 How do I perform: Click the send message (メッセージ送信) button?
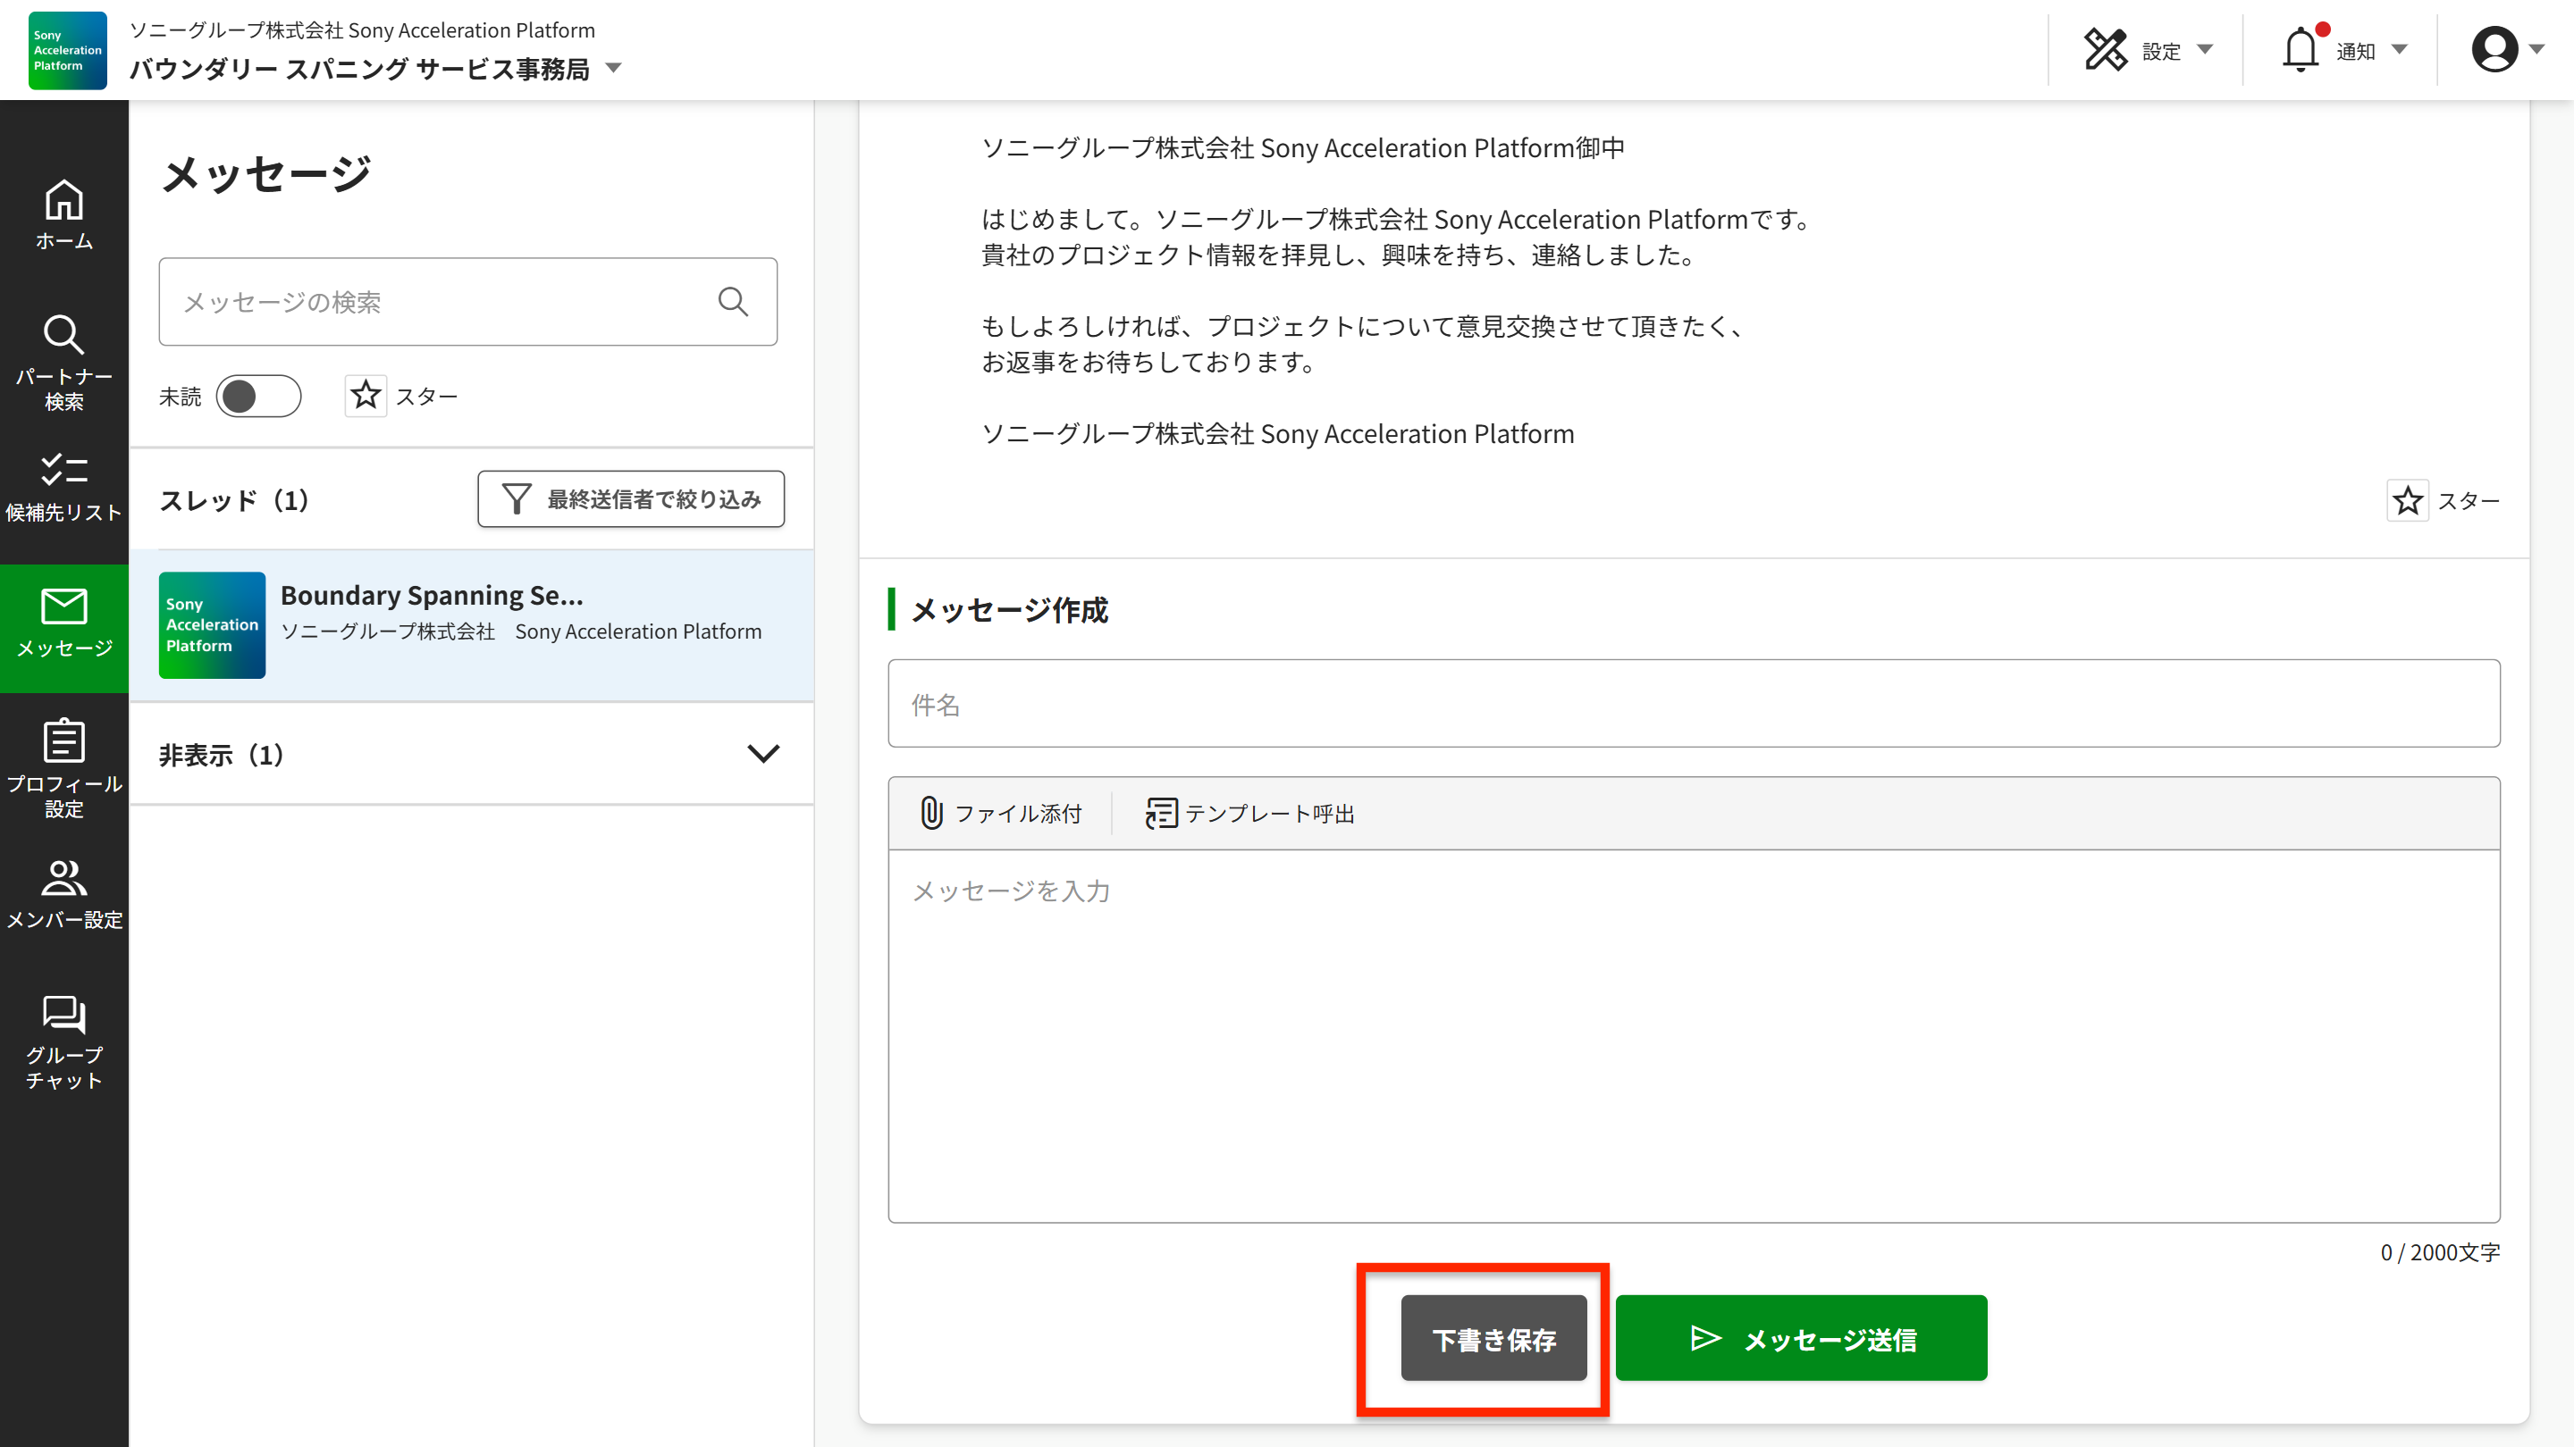(1801, 1338)
